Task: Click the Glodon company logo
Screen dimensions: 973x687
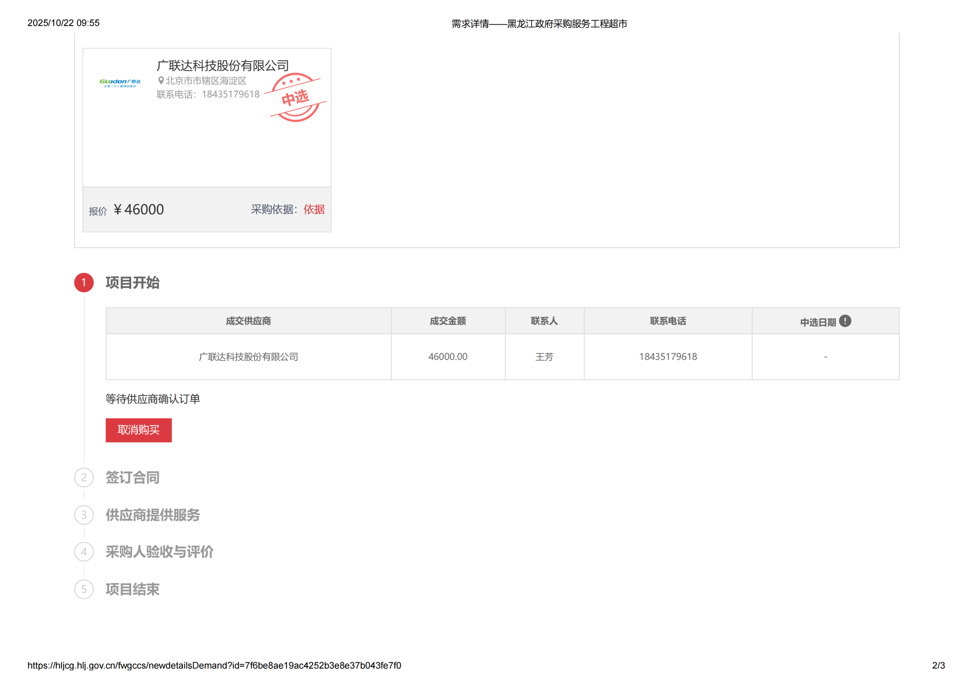Action: click(x=120, y=83)
